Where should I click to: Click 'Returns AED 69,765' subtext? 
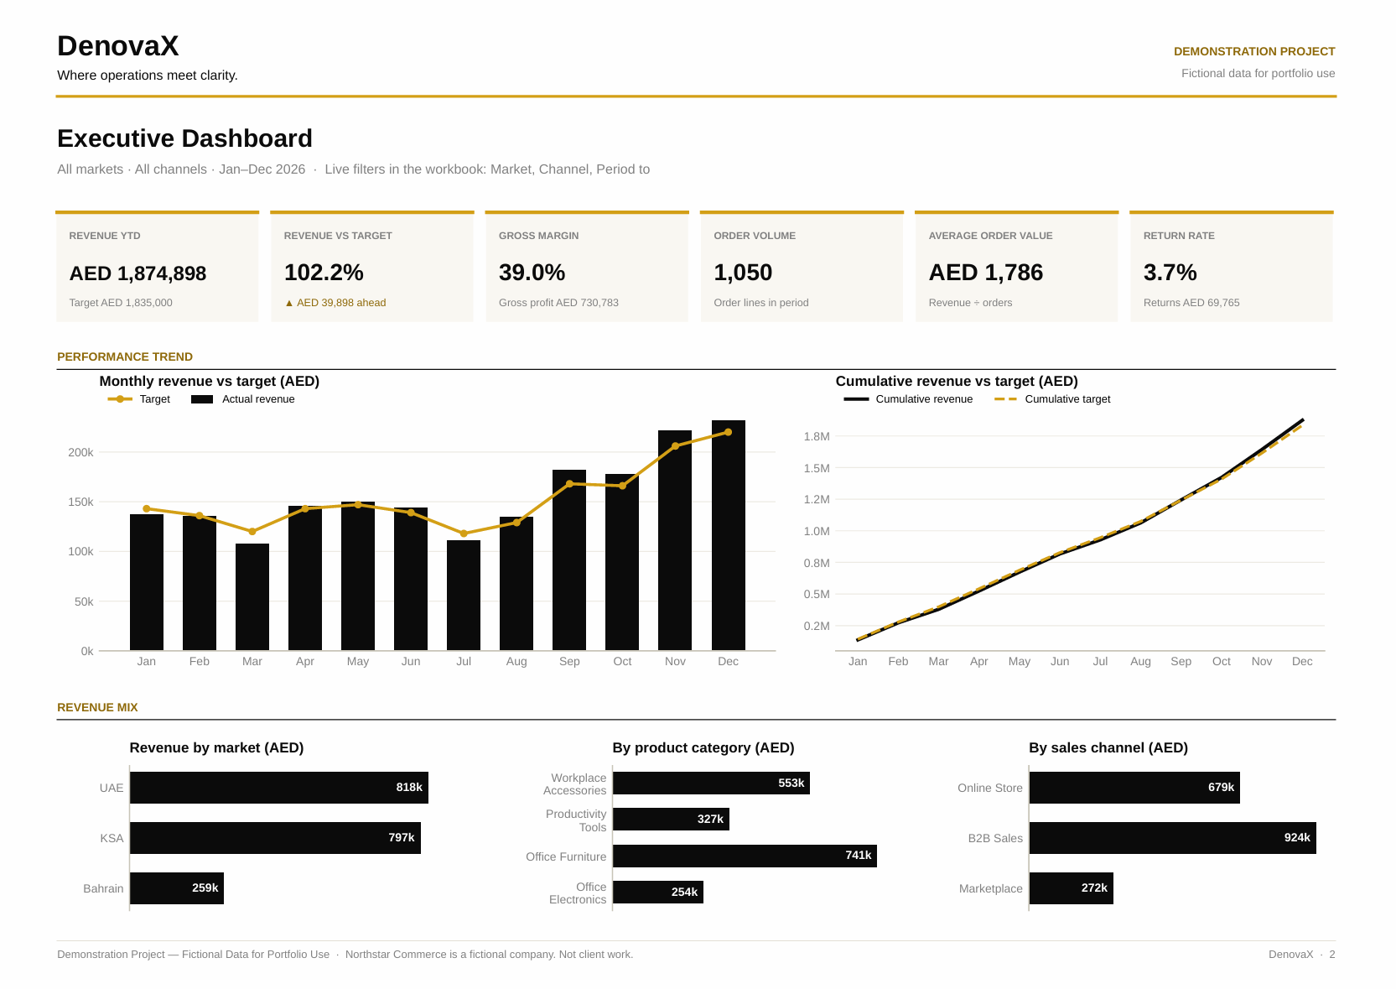[1191, 303]
